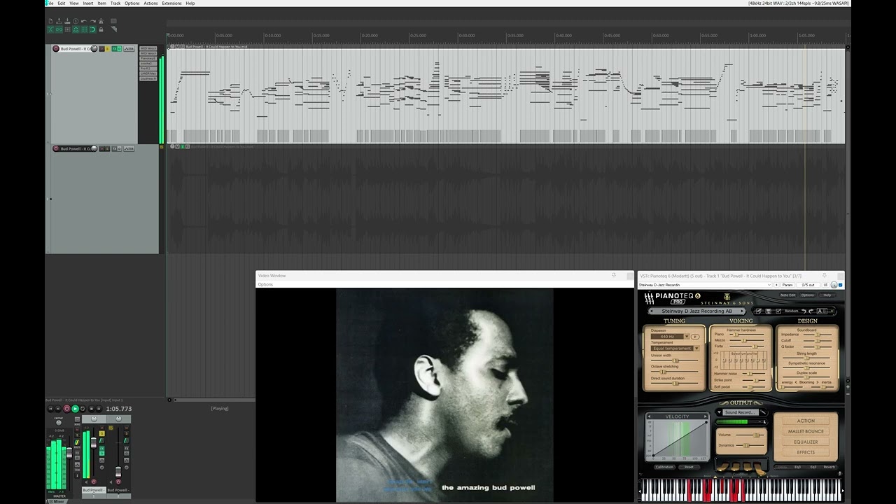
Task: Open the EFFECTS panel button
Action: tap(806, 452)
